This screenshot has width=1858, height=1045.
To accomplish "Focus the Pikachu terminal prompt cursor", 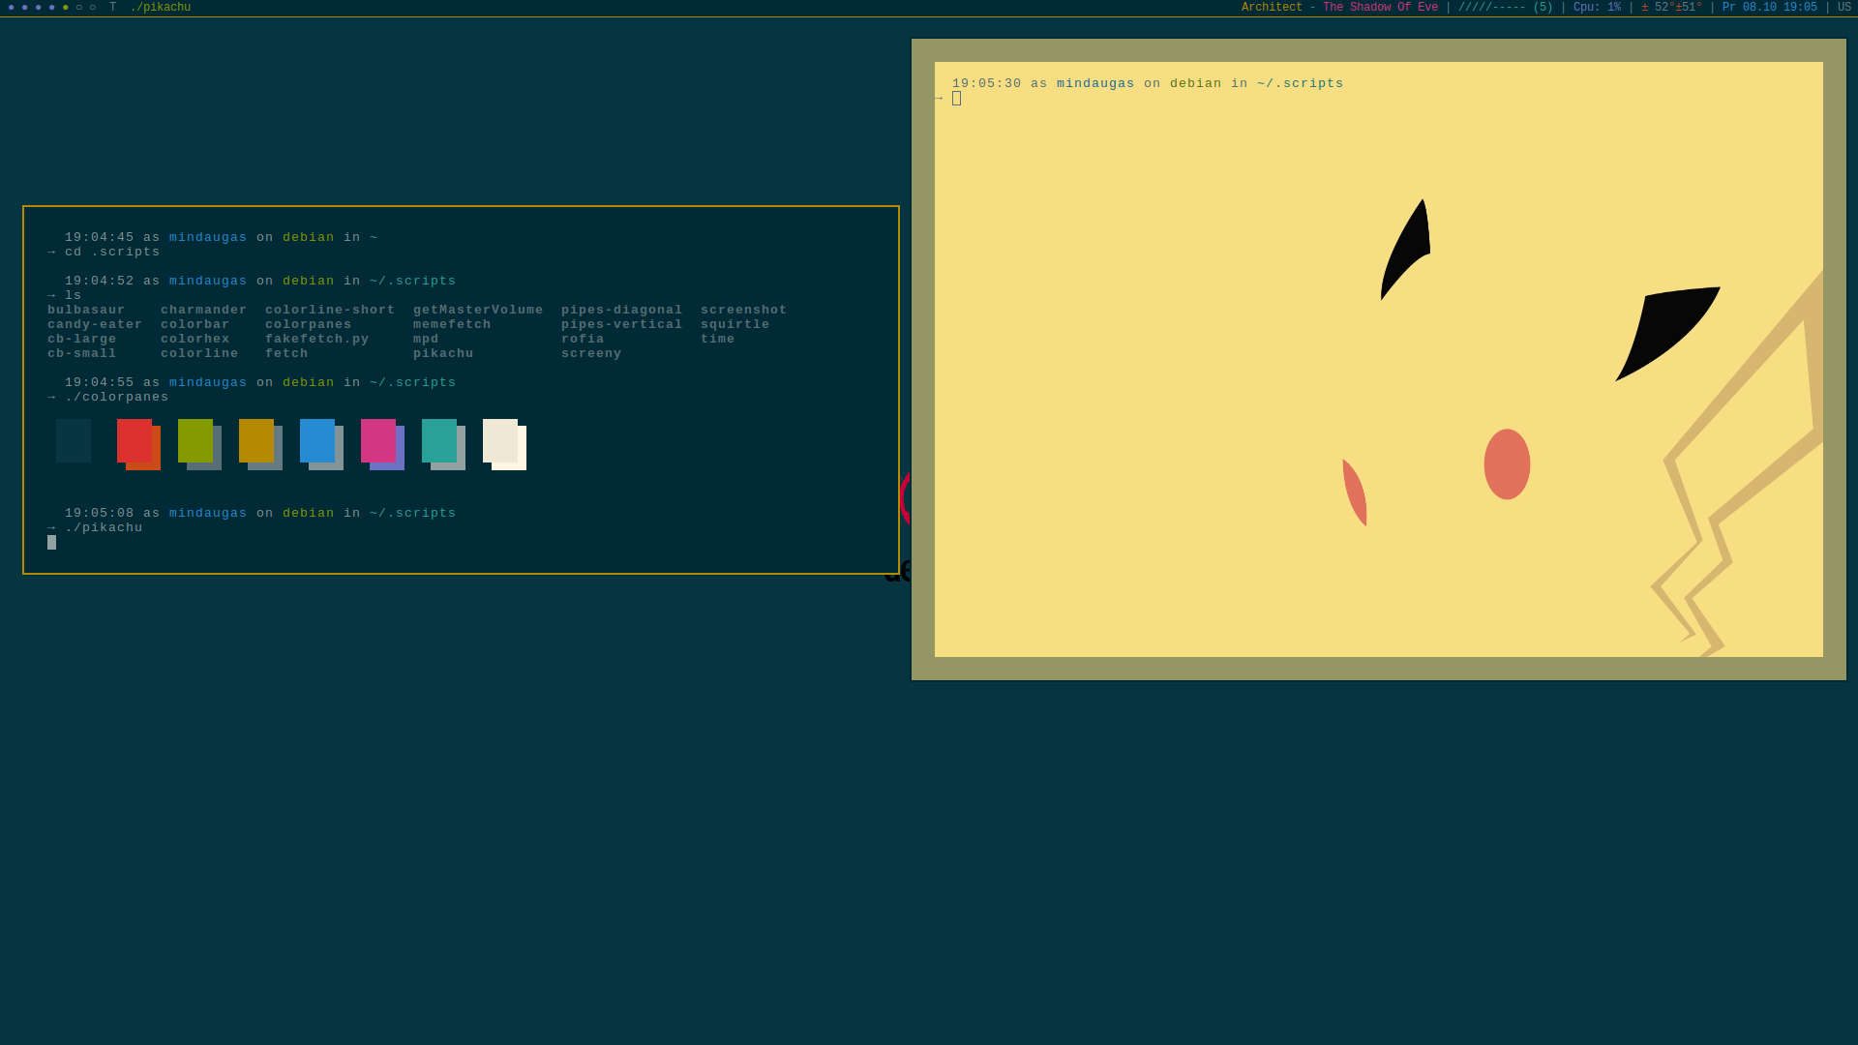I will tap(956, 99).
